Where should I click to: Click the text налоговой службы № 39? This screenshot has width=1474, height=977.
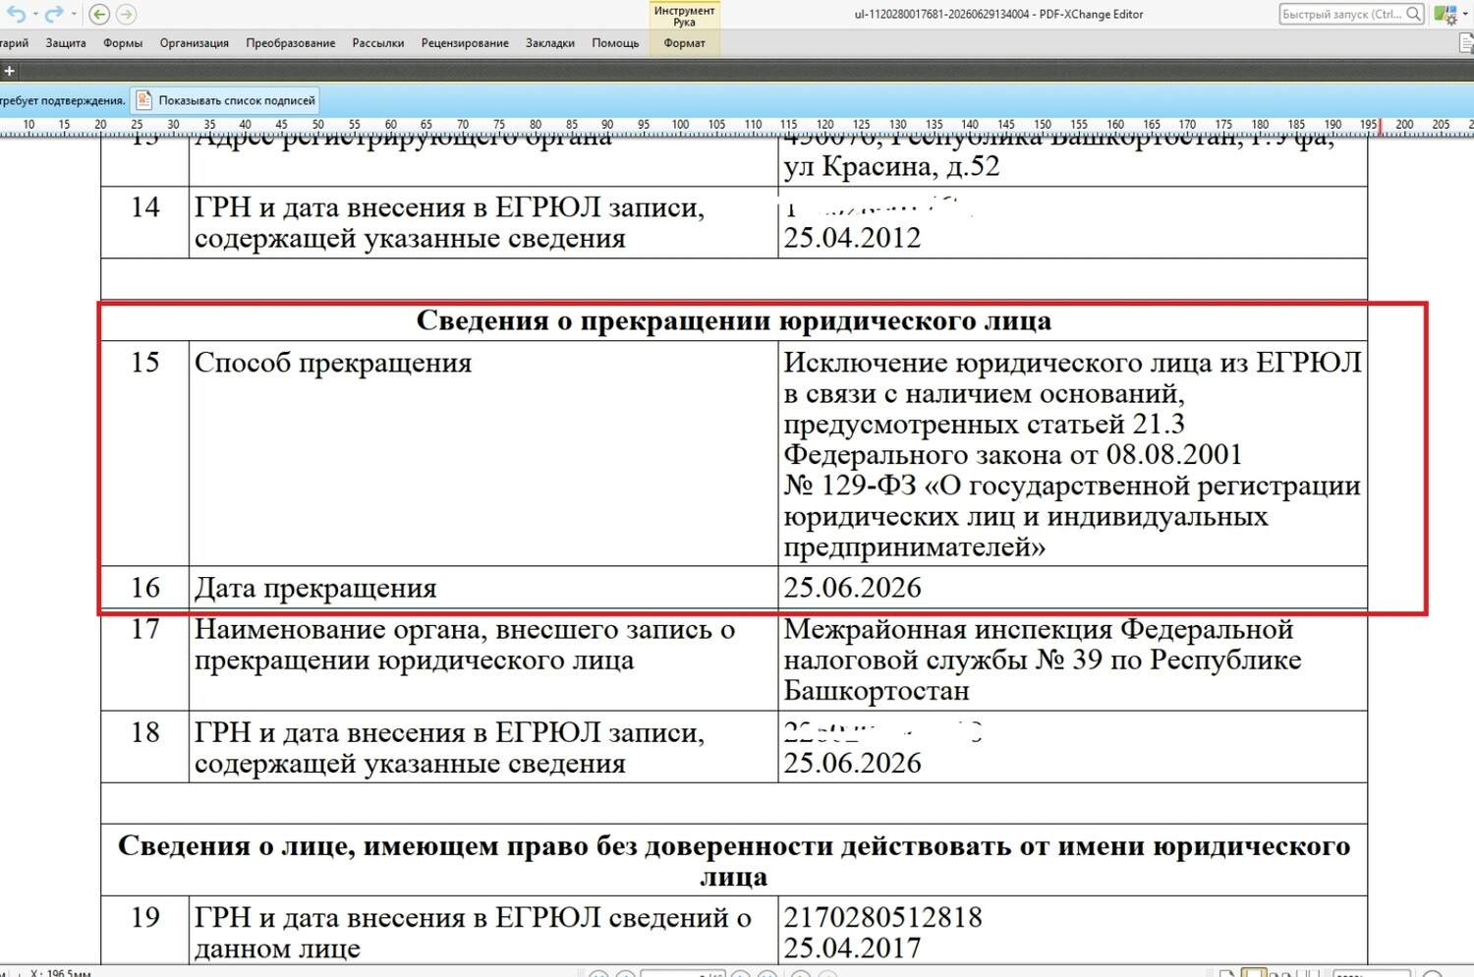tap(943, 661)
